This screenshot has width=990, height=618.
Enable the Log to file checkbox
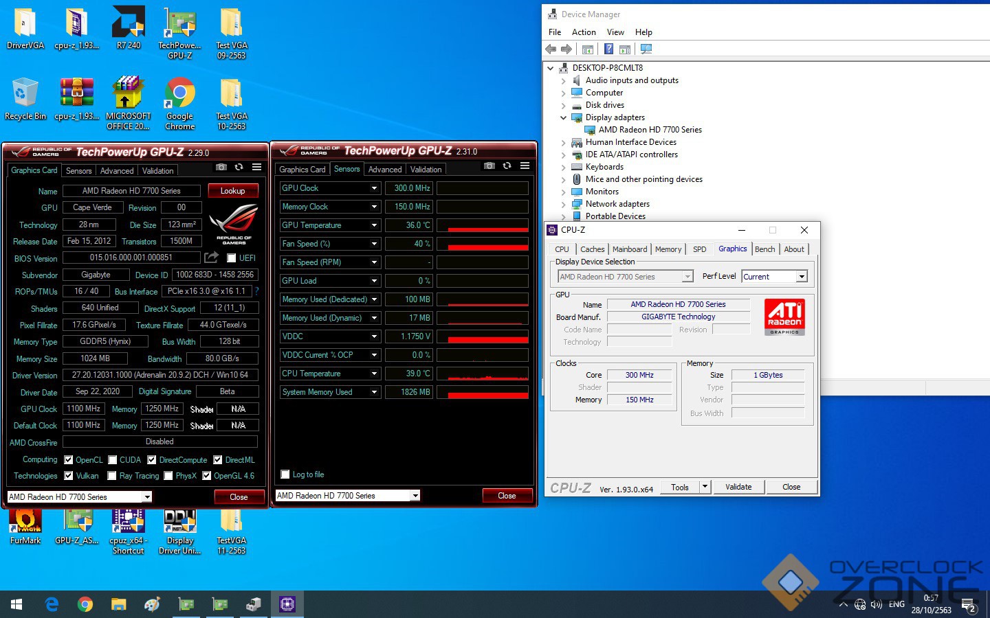click(x=285, y=474)
